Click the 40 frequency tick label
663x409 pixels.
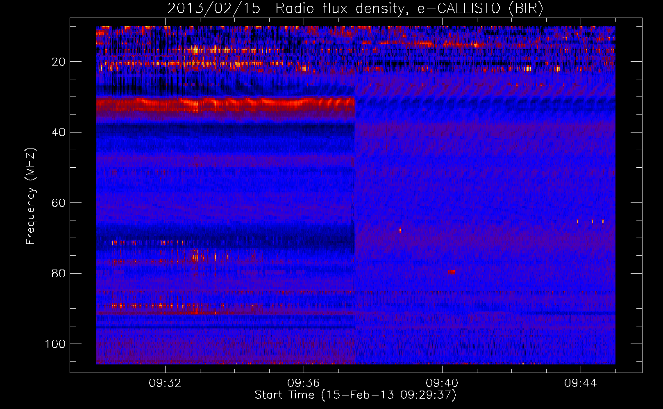[59, 132]
